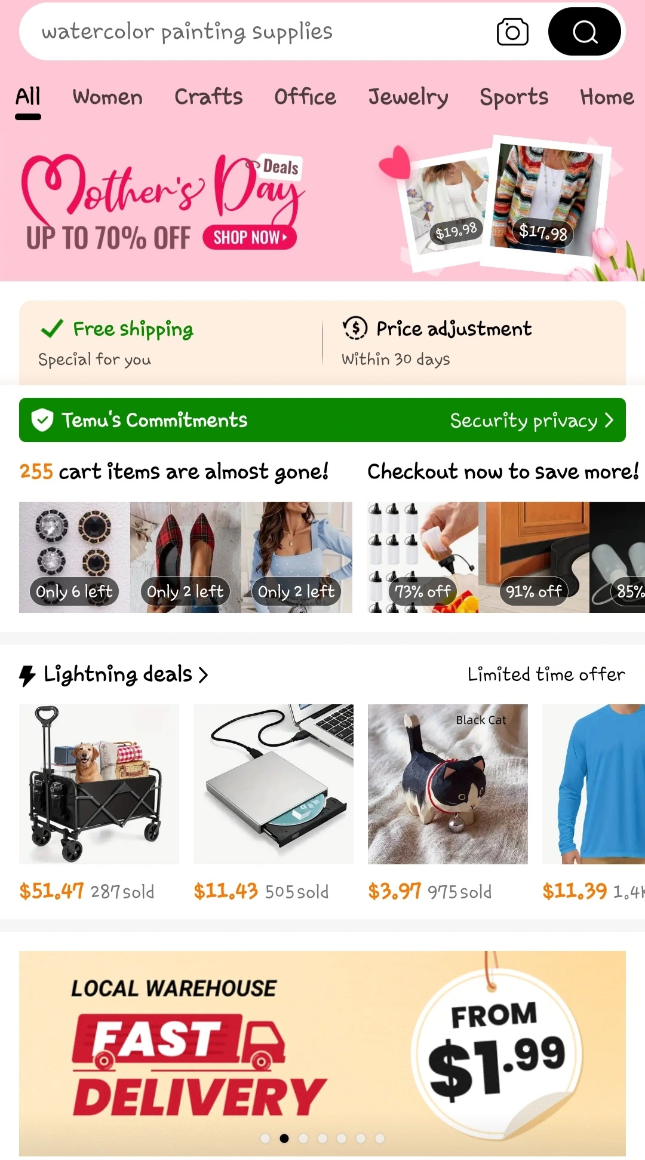Open the Security privacy arrow
The image size is (645, 1160).
tap(609, 420)
